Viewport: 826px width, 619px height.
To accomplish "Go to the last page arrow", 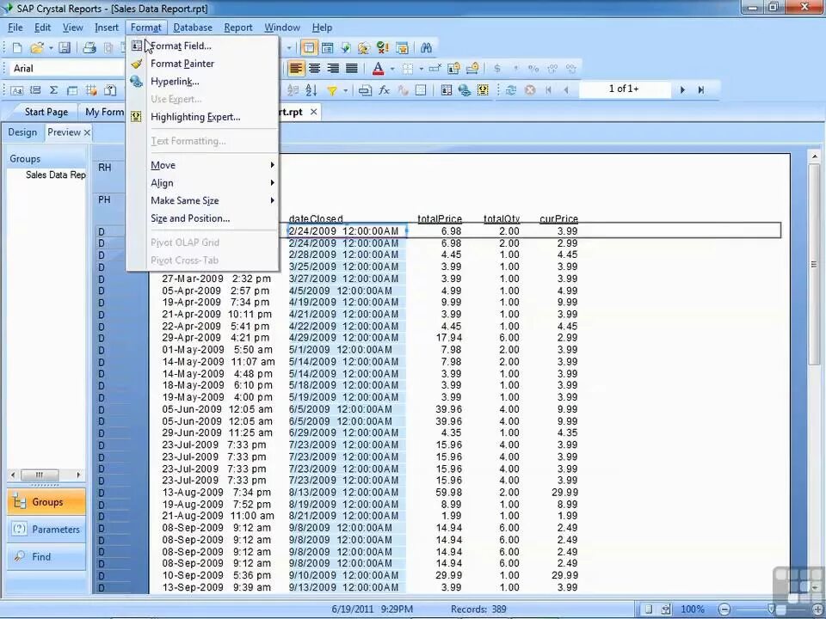I will [x=701, y=90].
